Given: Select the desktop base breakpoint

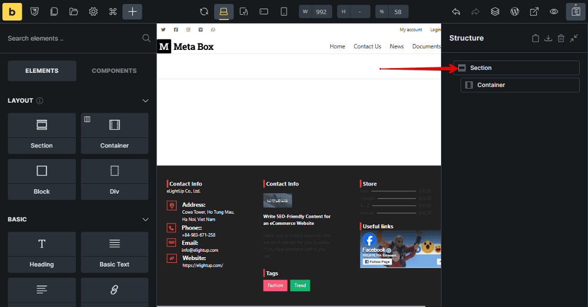Looking at the screenshot, I should 224,11.
